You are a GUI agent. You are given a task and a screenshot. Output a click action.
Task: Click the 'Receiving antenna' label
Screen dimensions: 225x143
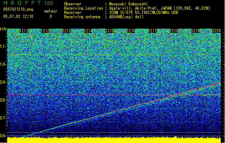pos(82,17)
